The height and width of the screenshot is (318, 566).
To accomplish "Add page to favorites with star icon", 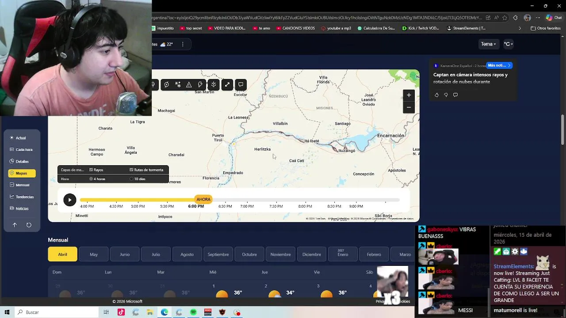I will (505, 18).
